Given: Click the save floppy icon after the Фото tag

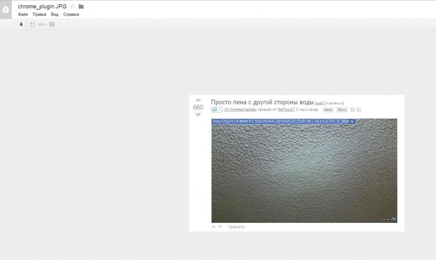Looking at the screenshot, I should pos(353,109).
